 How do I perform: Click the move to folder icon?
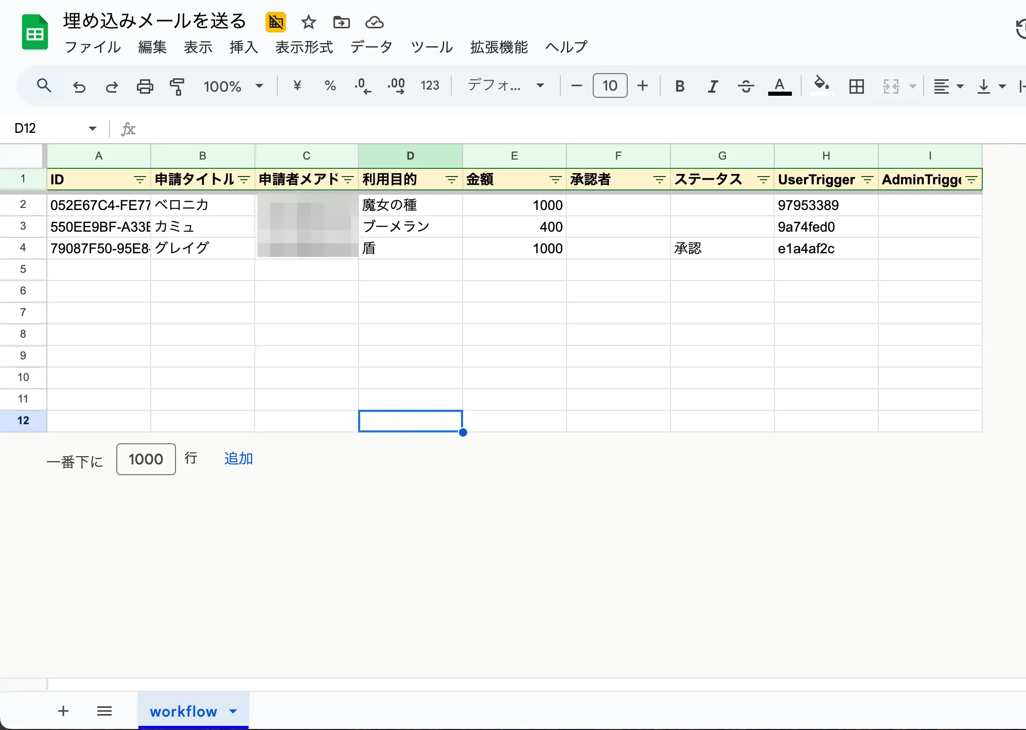pos(341,22)
